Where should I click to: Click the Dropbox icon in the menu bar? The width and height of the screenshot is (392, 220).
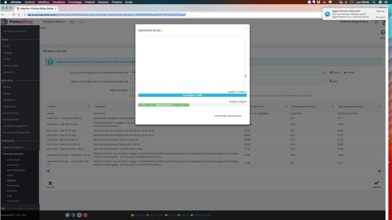click(318, 2)
